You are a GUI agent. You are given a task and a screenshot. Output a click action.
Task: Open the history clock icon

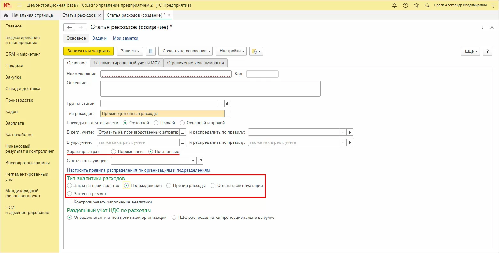click(405, 5)
